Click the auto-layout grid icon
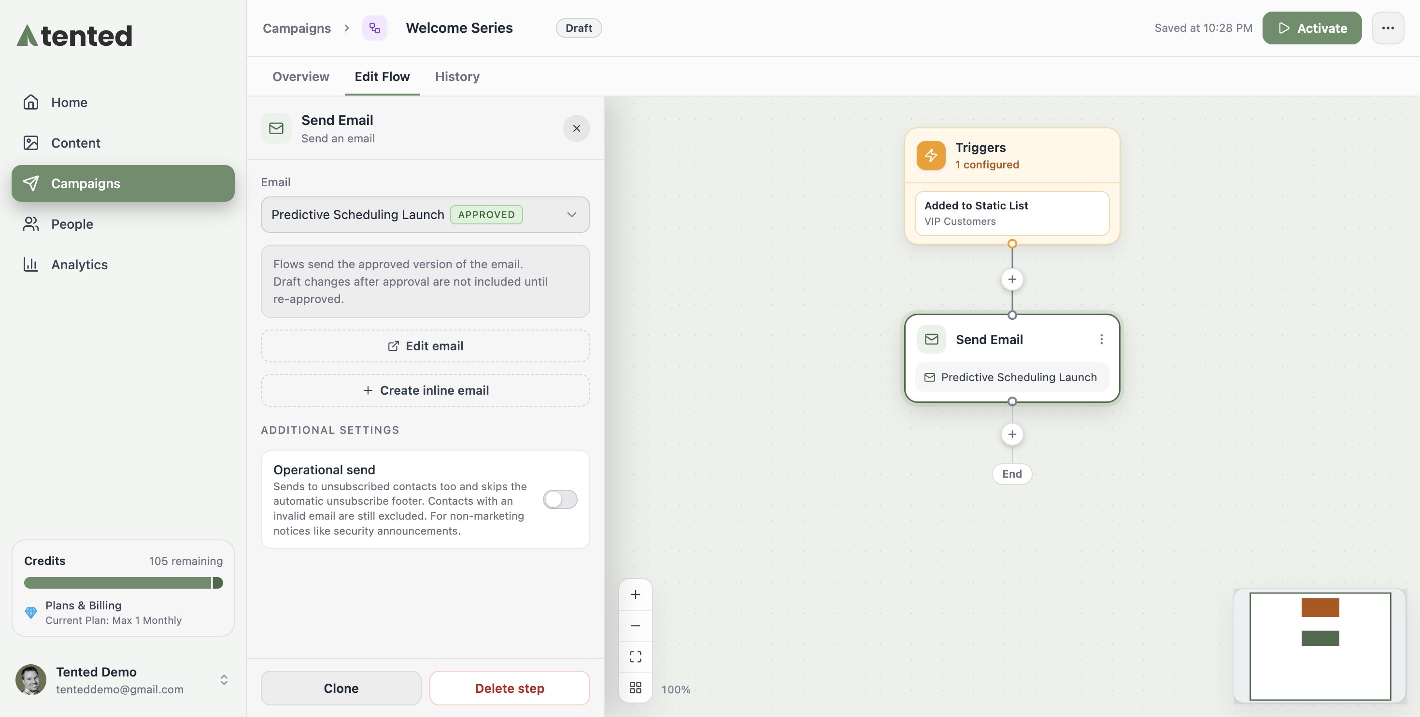The width and height of the screenshot is (1420, 717). (x=635, y=687)
